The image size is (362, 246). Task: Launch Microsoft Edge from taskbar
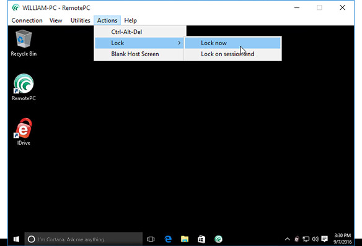pos(168,239)
